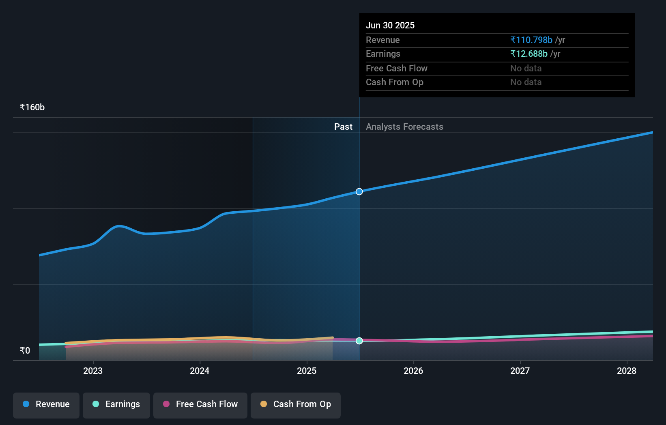Click the 2025 x-axis label
Image resolution: width=666 pixels, height=425 pixels.
(307, 371)
